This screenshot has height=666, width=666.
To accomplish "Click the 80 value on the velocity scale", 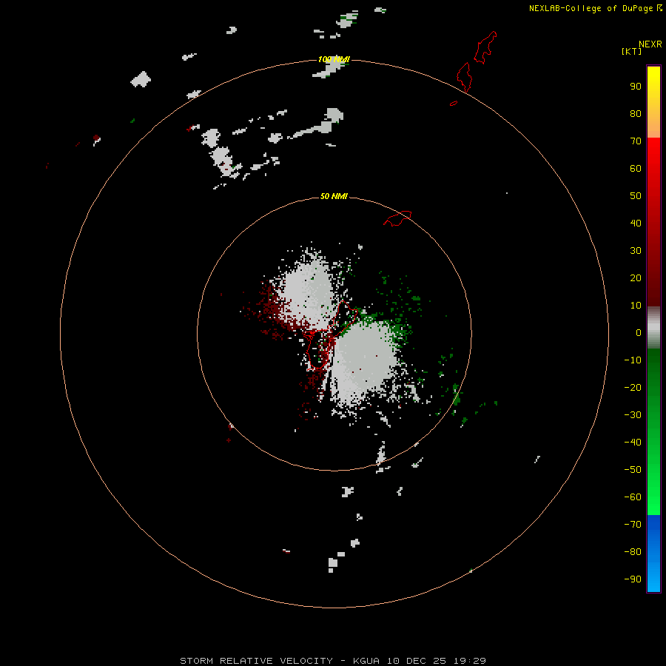I will point(636,113).
